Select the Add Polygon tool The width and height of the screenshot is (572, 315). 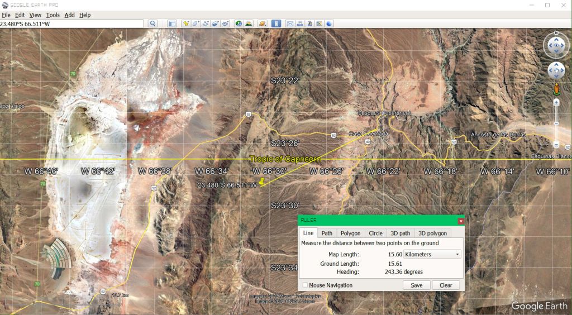point(196,23)
